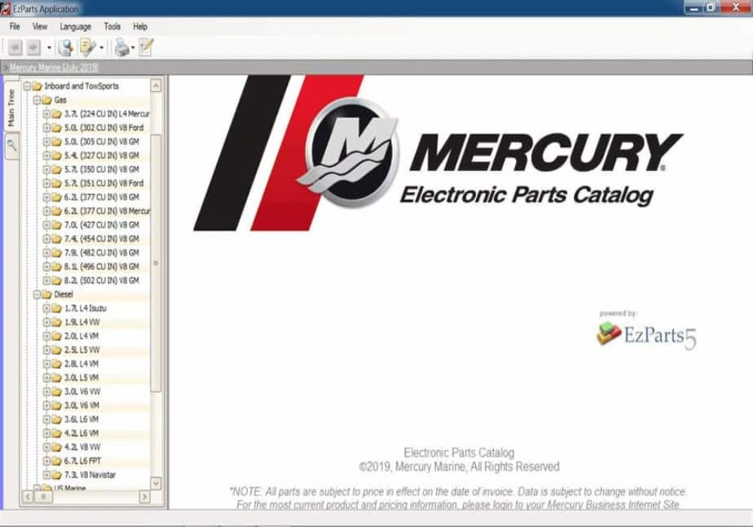Open the print options dropdown arrow
The height and width of the screenshot is (527, 753).
tap(133, 47)
